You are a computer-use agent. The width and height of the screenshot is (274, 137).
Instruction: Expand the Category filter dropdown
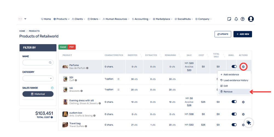(38, 78)
